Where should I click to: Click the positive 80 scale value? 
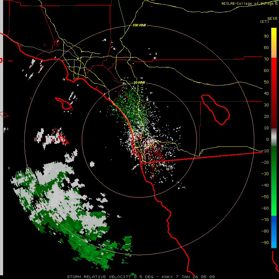click(266, 48)
